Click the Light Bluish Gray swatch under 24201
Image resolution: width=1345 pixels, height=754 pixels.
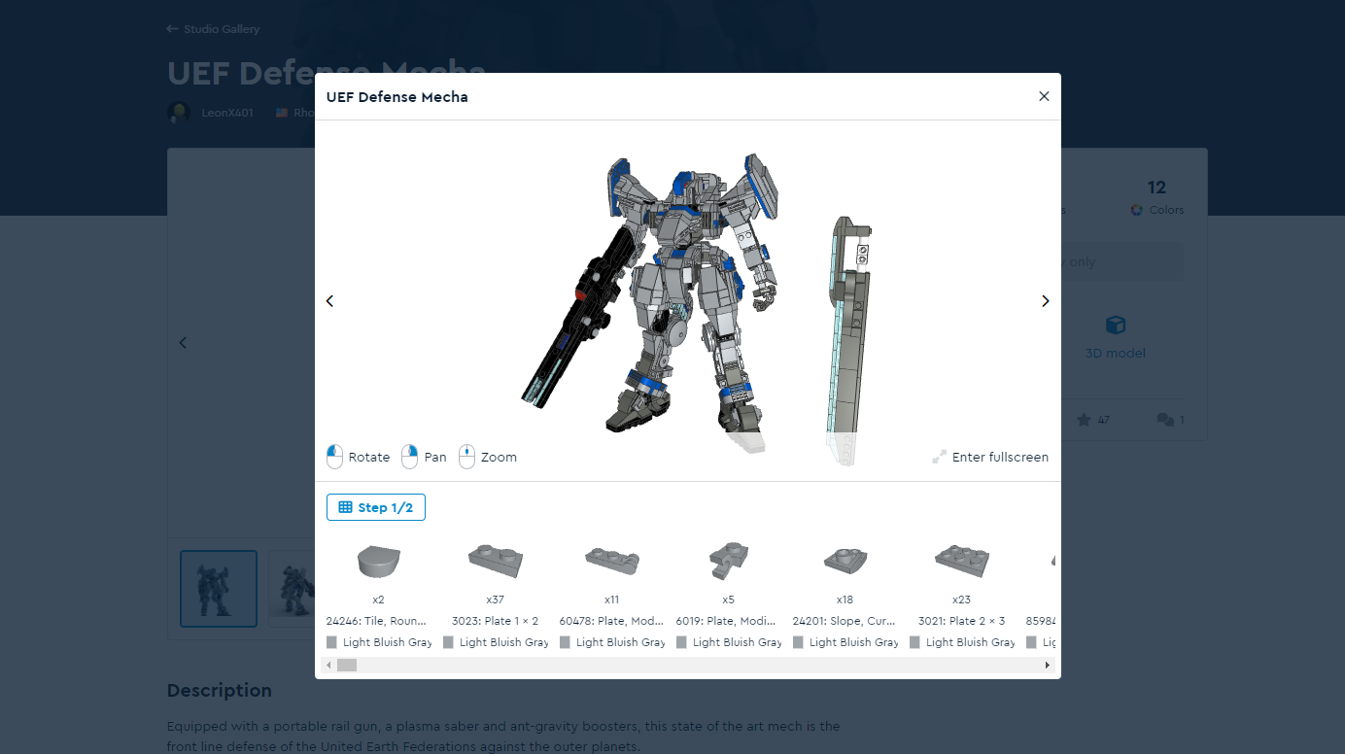799,642
